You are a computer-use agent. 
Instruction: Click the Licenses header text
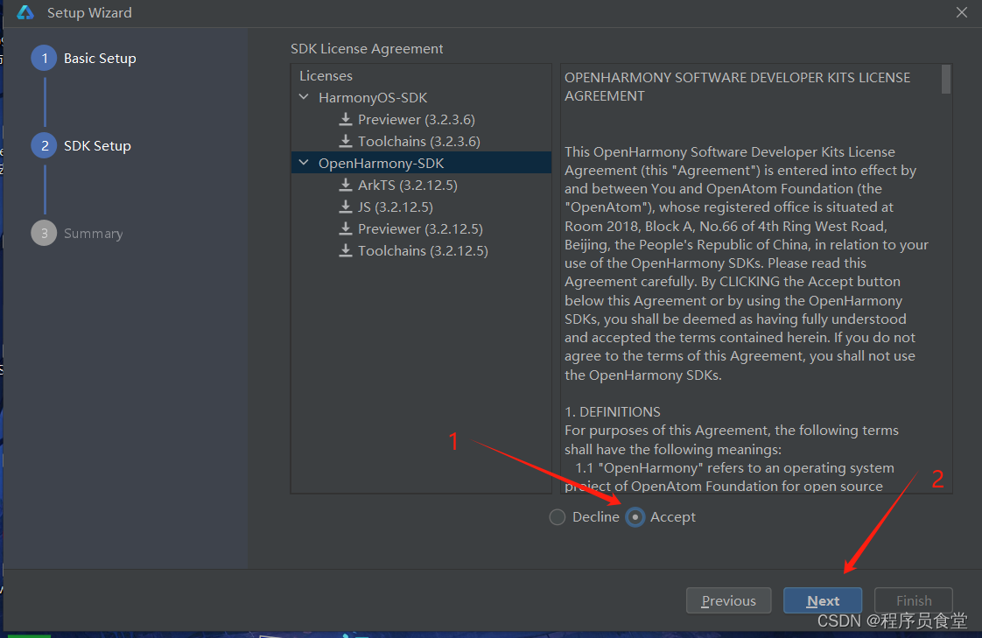pyautogui.click(x=326, y=76)
